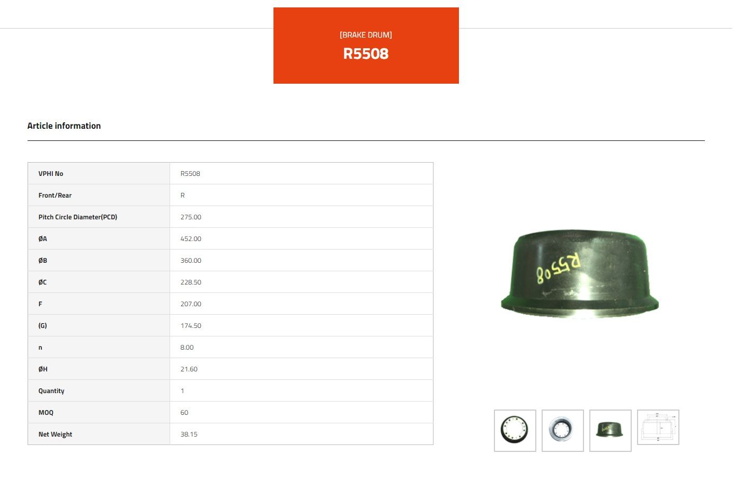This screenshot has width=734, height=489.
Task: Click the ØA value 452.00
Action: point(191,239)
